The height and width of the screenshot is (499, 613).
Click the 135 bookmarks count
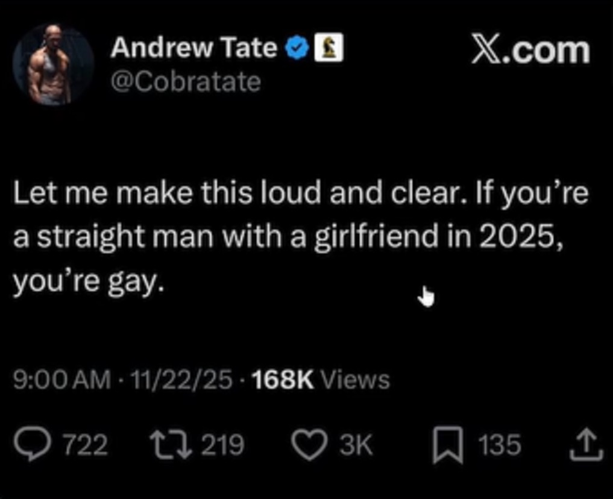500,445
